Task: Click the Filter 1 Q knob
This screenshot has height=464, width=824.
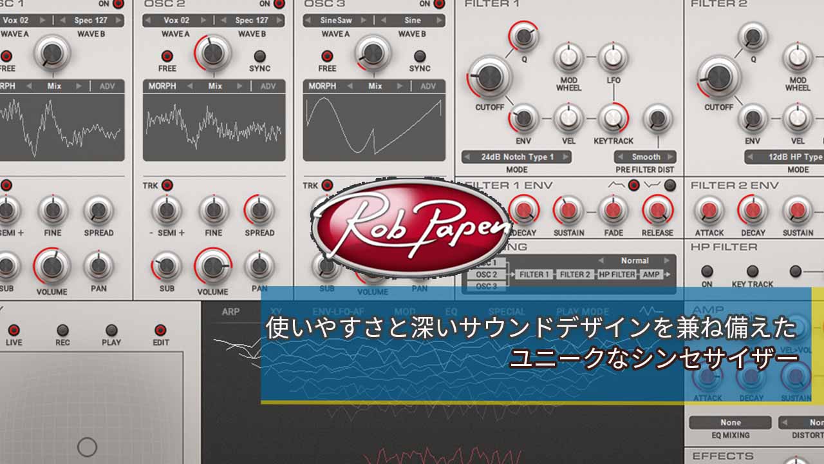Action: tap(524, 37)
